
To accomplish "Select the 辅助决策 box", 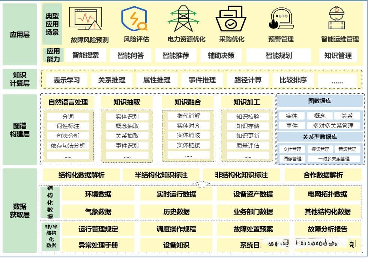I will point(221,55).
